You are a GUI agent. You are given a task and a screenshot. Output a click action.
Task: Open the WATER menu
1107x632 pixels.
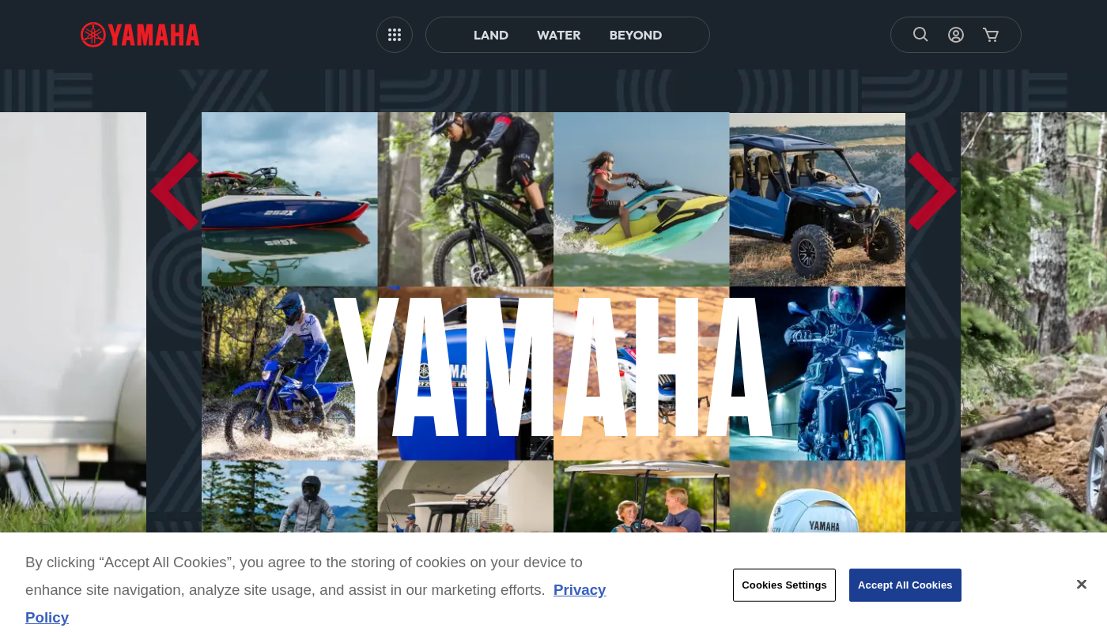click(559, 35)
